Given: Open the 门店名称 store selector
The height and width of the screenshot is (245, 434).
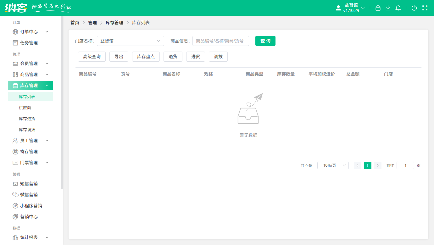Looking at the screenshot, I should 130,41.
